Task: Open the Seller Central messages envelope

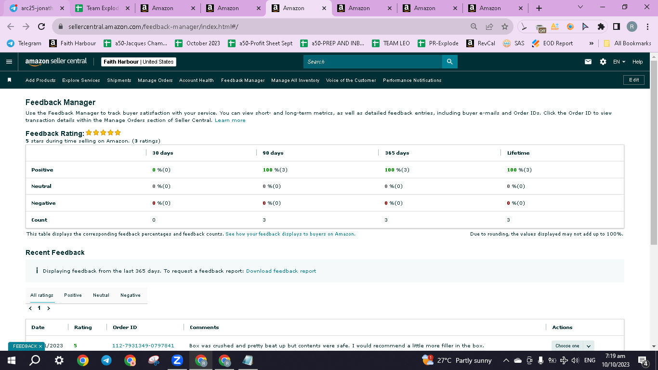Action: click(588, 62)
